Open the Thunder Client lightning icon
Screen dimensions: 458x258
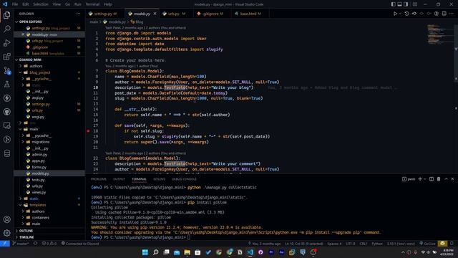(x=6, y=98)
